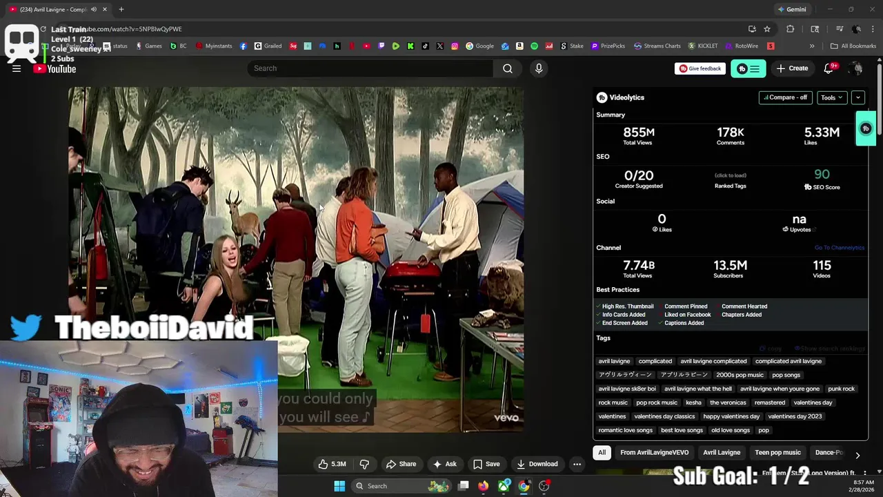Start voice search with the microphone
The height and width of the screenshot is (497, 883).
tap(539, 68)
